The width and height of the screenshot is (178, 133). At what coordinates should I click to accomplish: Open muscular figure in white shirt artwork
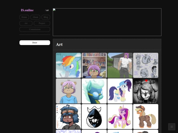pyautogui.click(x=120, y=65)
